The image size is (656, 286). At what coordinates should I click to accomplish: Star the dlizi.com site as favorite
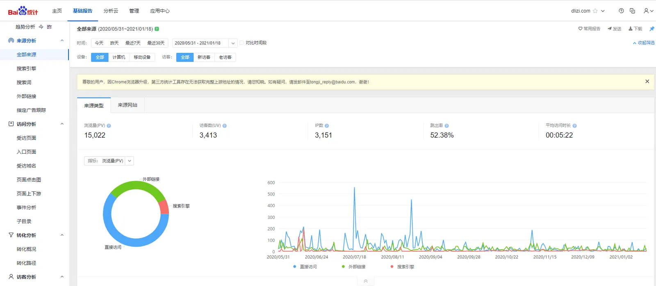595,11
